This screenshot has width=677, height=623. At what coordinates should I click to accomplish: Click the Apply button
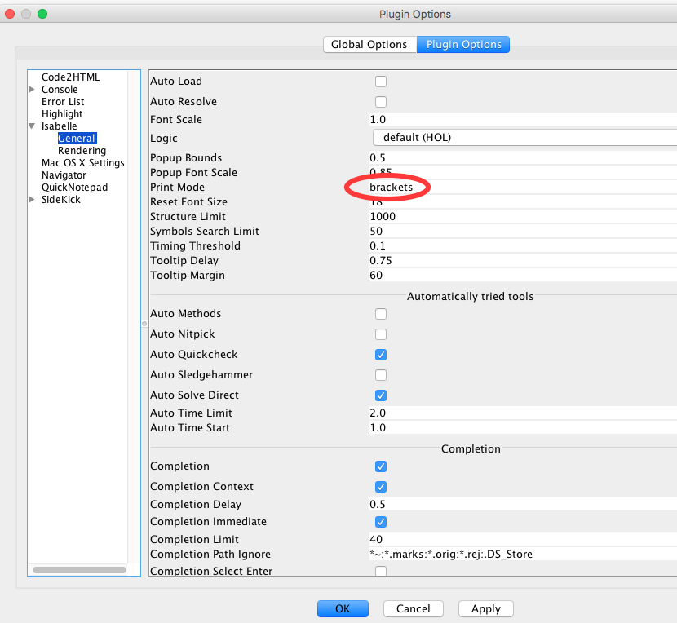[485, 608]
